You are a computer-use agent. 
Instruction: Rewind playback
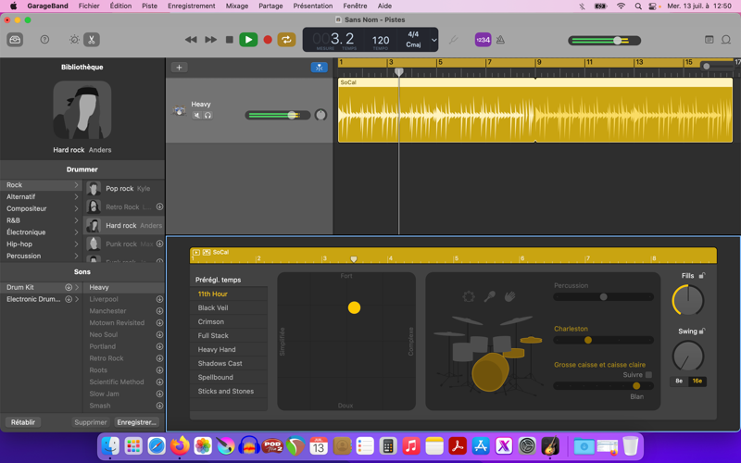point(191,40)
